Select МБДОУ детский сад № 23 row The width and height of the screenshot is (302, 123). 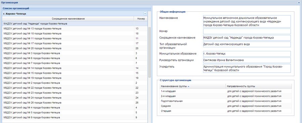[x=75, y=93]
